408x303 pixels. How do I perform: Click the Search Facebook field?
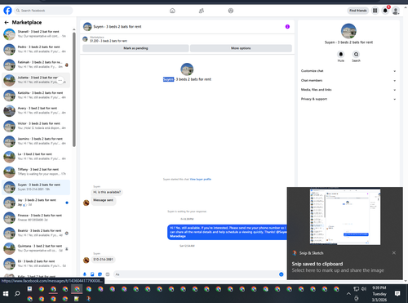click(x=43, y=11)
